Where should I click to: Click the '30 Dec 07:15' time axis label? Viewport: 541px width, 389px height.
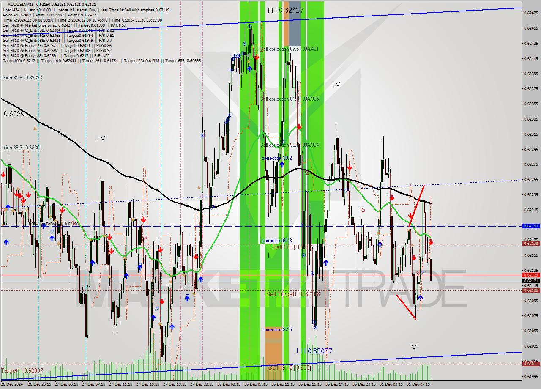tap(255, 384)
